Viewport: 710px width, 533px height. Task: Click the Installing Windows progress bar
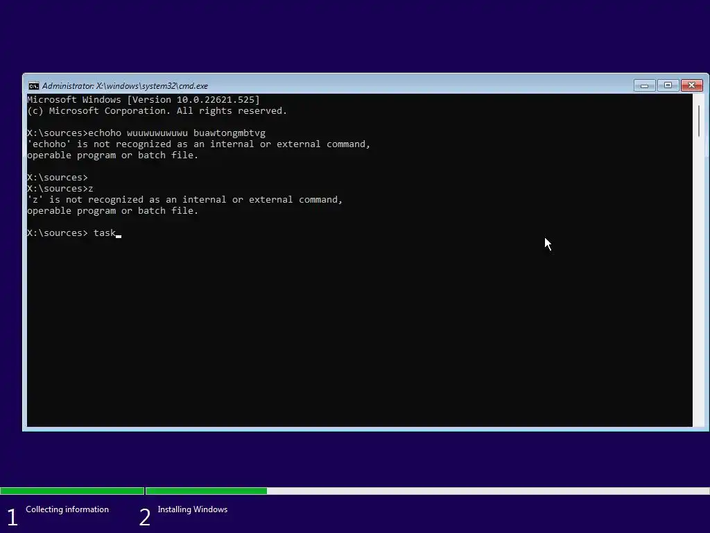(x=427, y=491)
